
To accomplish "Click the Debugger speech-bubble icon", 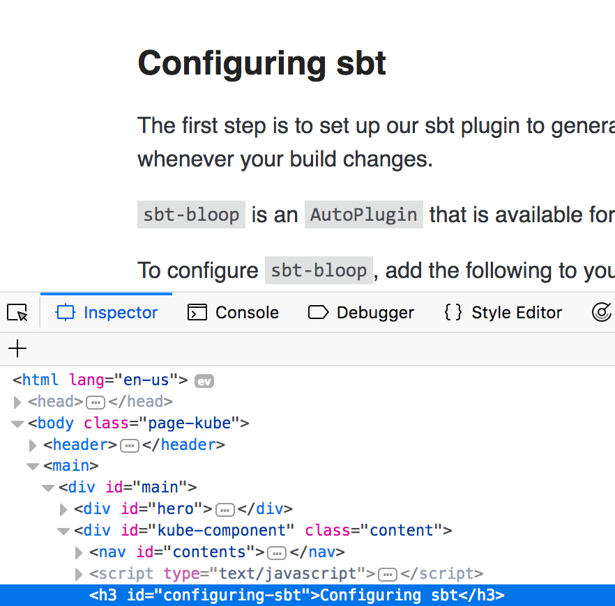I will point(318,312).
